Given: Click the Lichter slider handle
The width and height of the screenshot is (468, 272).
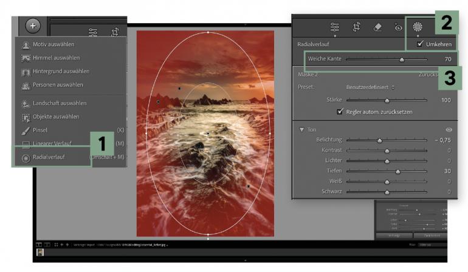Looking at the screenshot, I should point(387,161).
